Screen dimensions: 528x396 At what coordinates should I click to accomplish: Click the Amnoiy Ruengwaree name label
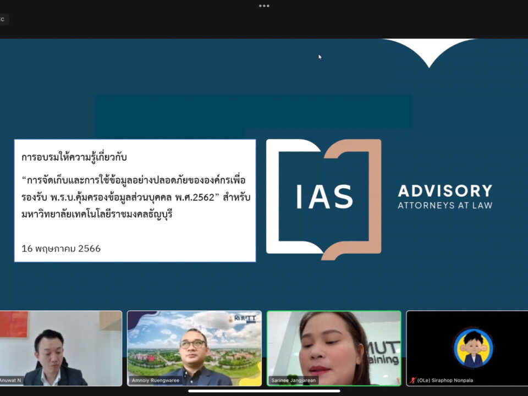coord(156,380)
